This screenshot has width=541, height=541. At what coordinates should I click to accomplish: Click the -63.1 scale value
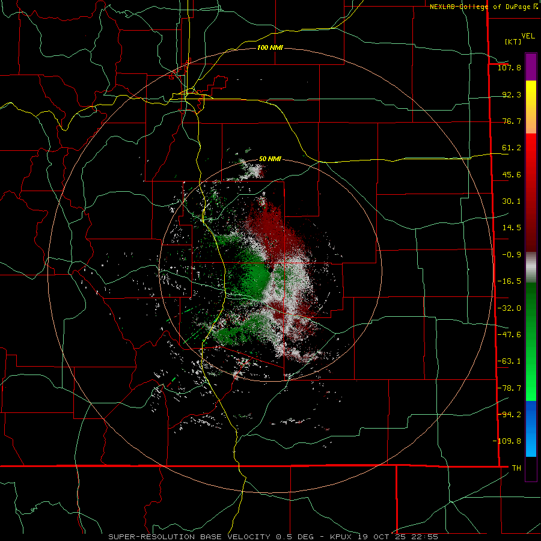pos(509,361)
